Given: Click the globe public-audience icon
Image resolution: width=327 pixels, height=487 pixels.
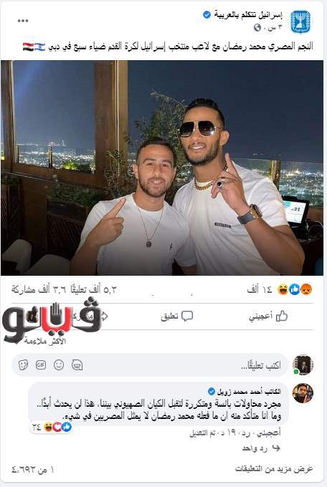Looking at the screenshot, I should tap(257, 28).
